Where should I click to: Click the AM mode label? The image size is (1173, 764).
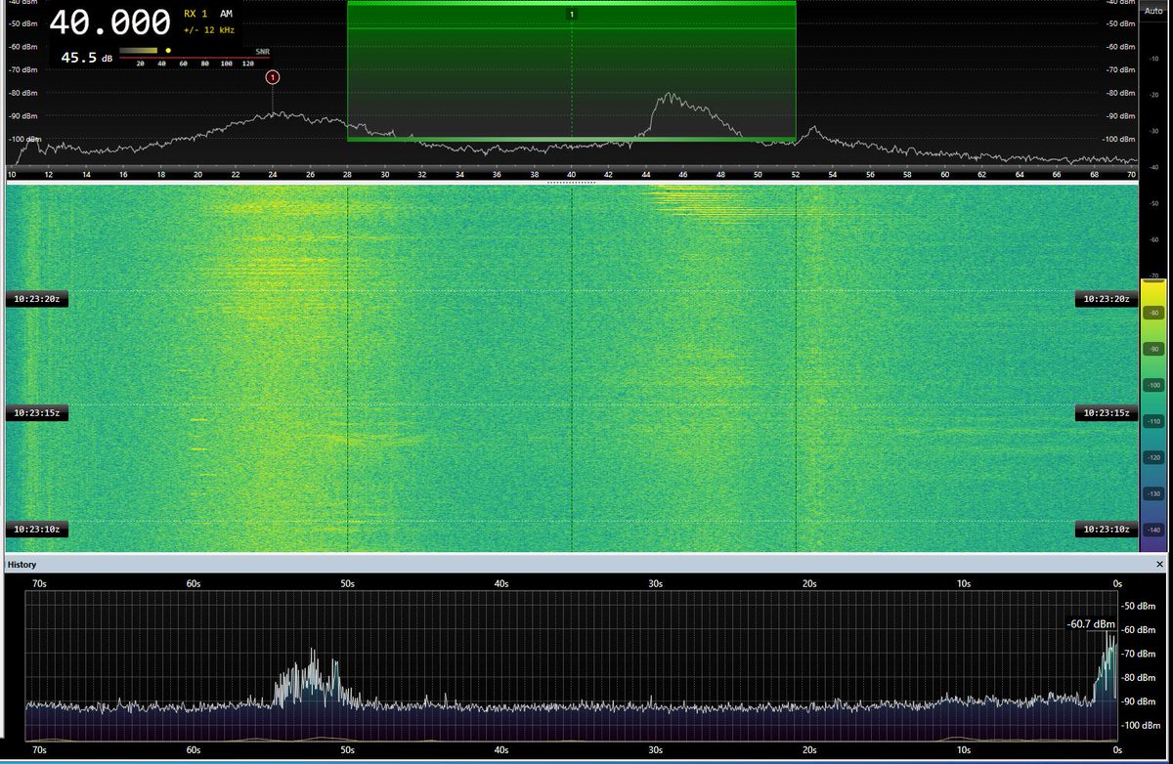(226, 14)
